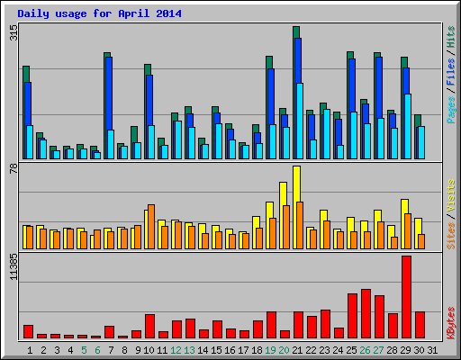Click day label 22 on the axis
Screen dimensions: 461x360
[x=311, y=350]
